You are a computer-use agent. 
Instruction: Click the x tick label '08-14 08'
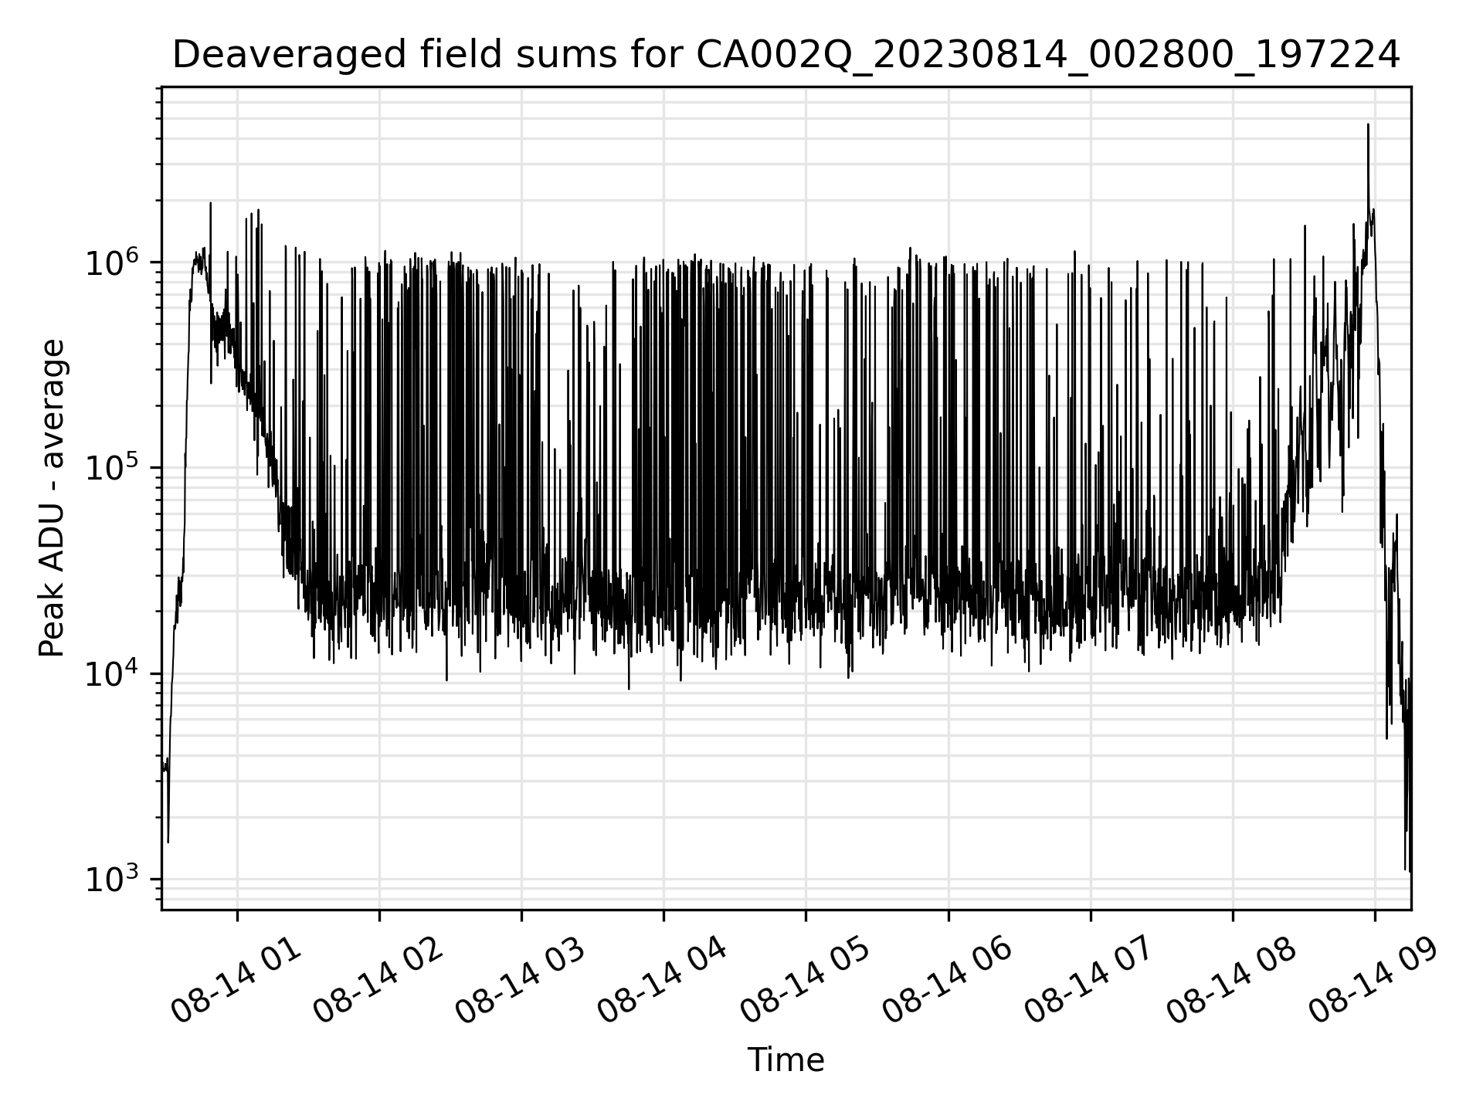(x=1231, y=981)
